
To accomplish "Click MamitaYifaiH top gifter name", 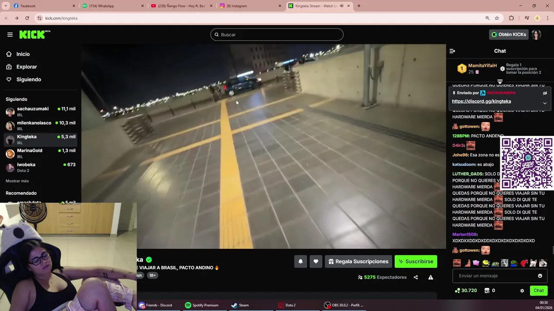I will coord(483,66).
